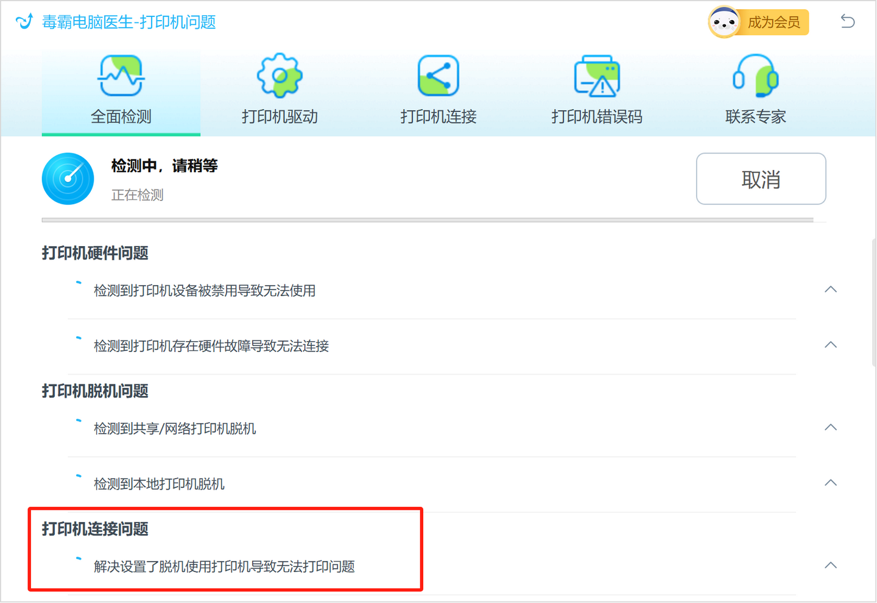Click the 打印机连接 share-style icon
Screen dimensions: 877x603
click(438, 74)
